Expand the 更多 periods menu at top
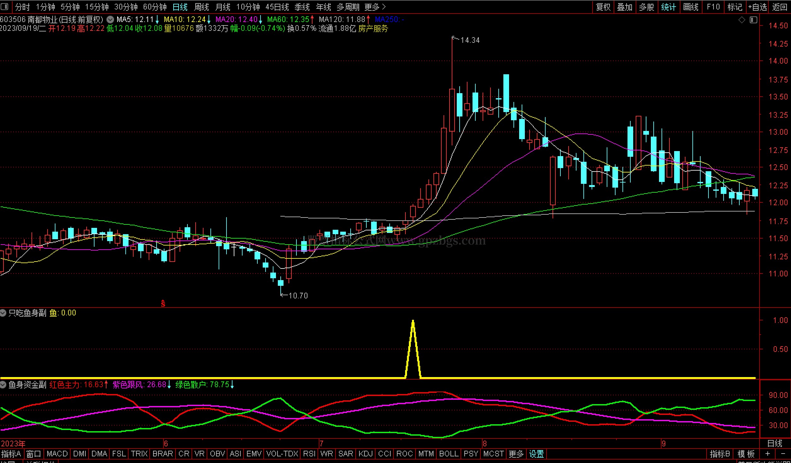791x463 pixels. 375,7
